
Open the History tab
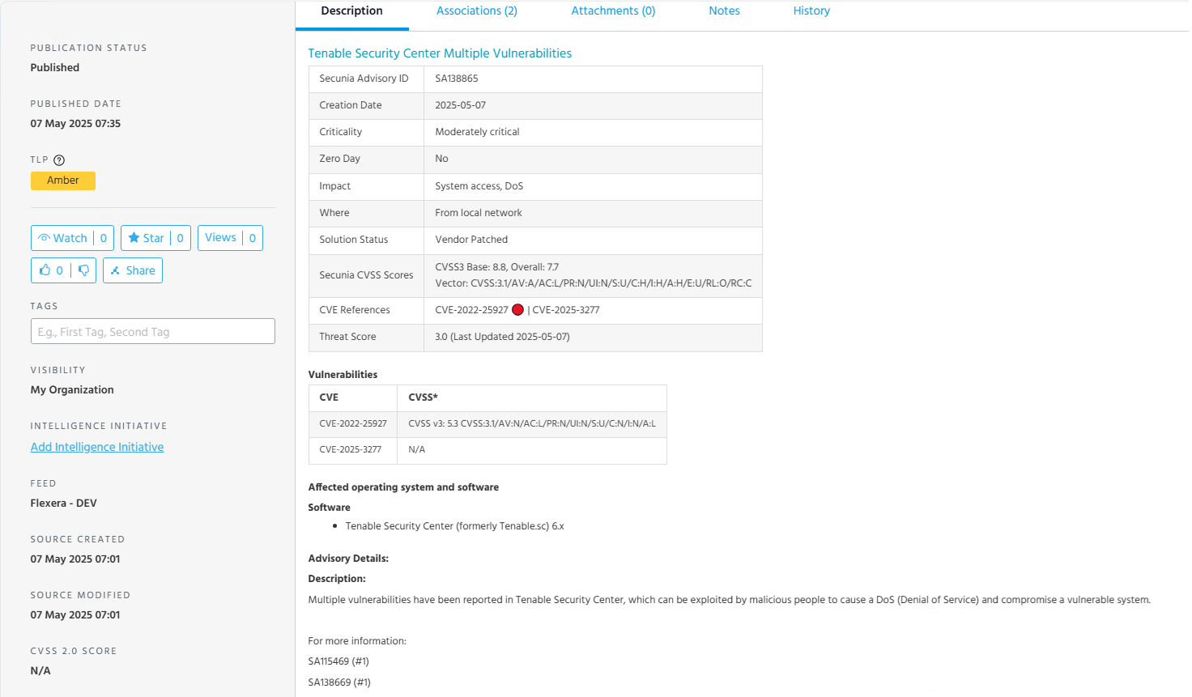click(811, 11)
